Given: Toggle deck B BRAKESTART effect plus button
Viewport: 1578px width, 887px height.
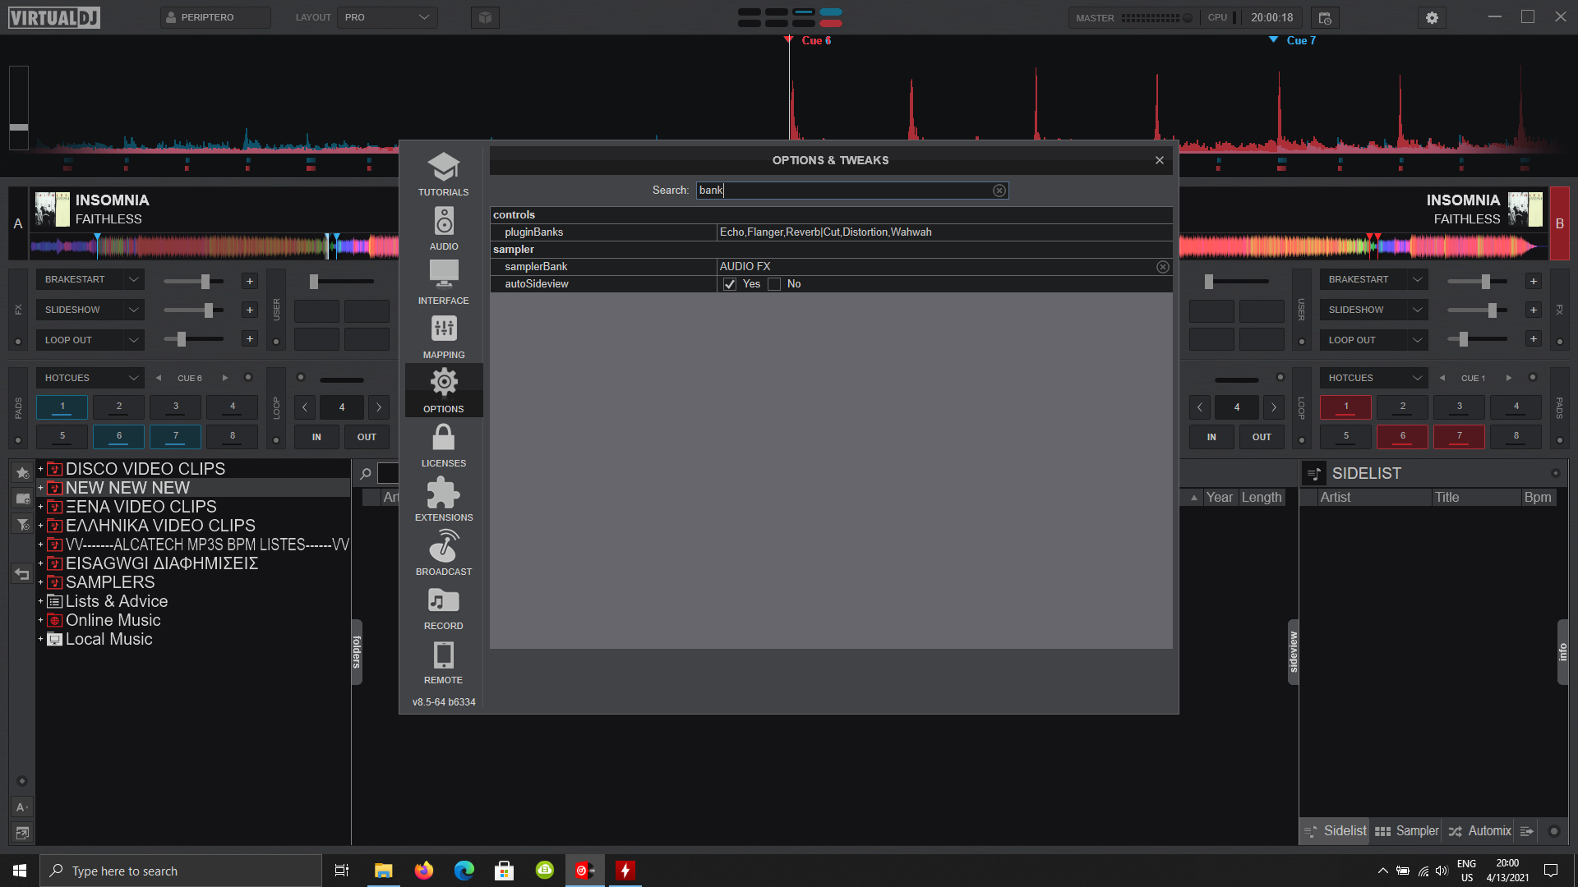Looking at the screenshot, I should pyautogui.click(x=1533, y=281).
